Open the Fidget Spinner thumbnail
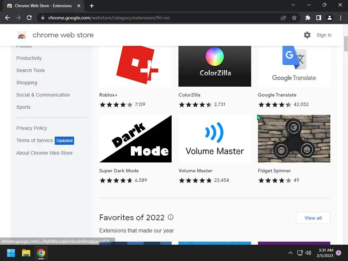This screenshot has height=261, width=348. pos(294,139)
